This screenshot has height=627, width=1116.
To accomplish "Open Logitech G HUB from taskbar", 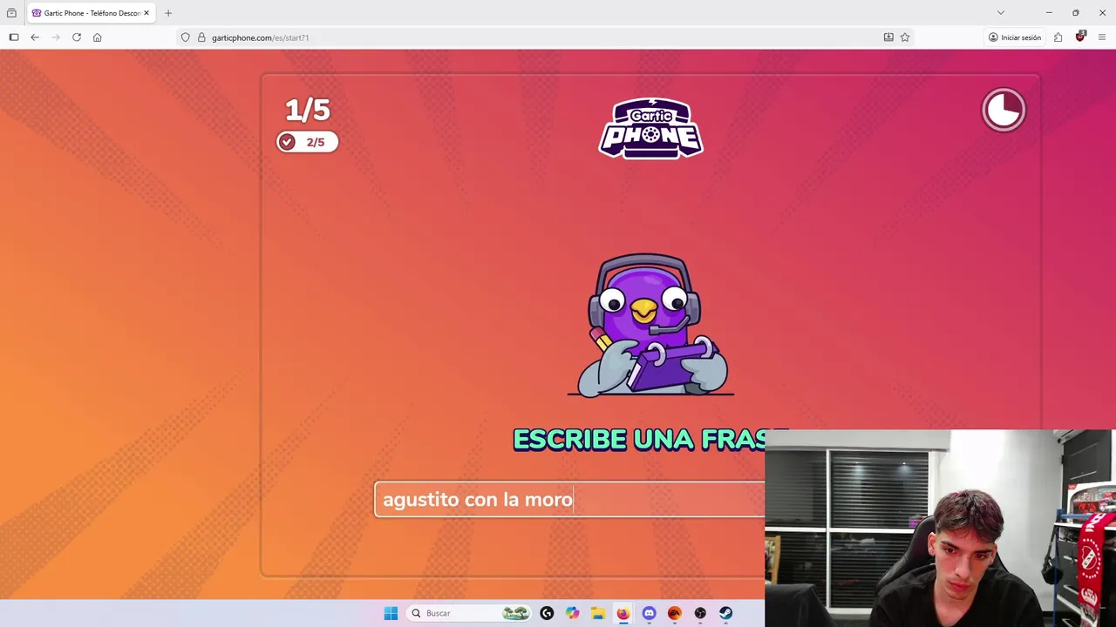I will coord(547,613).
